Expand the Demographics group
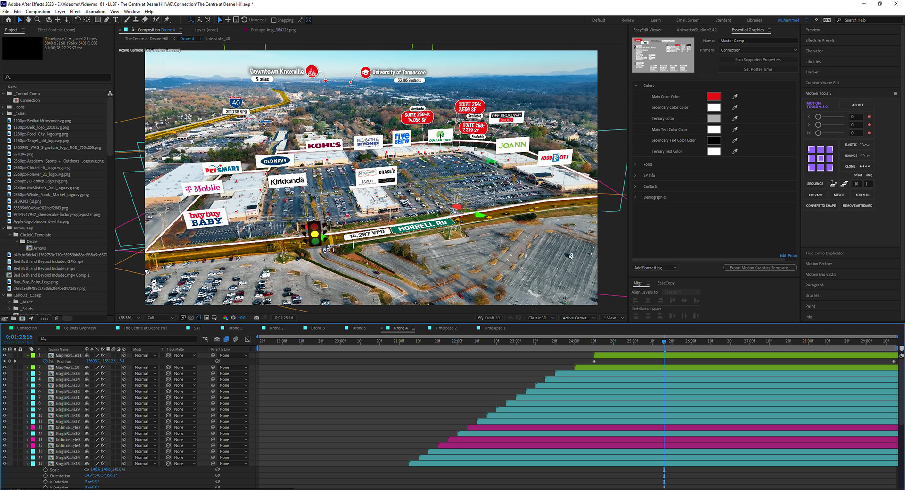The height and width of the screenshot is (490, 905). (635, 197)
